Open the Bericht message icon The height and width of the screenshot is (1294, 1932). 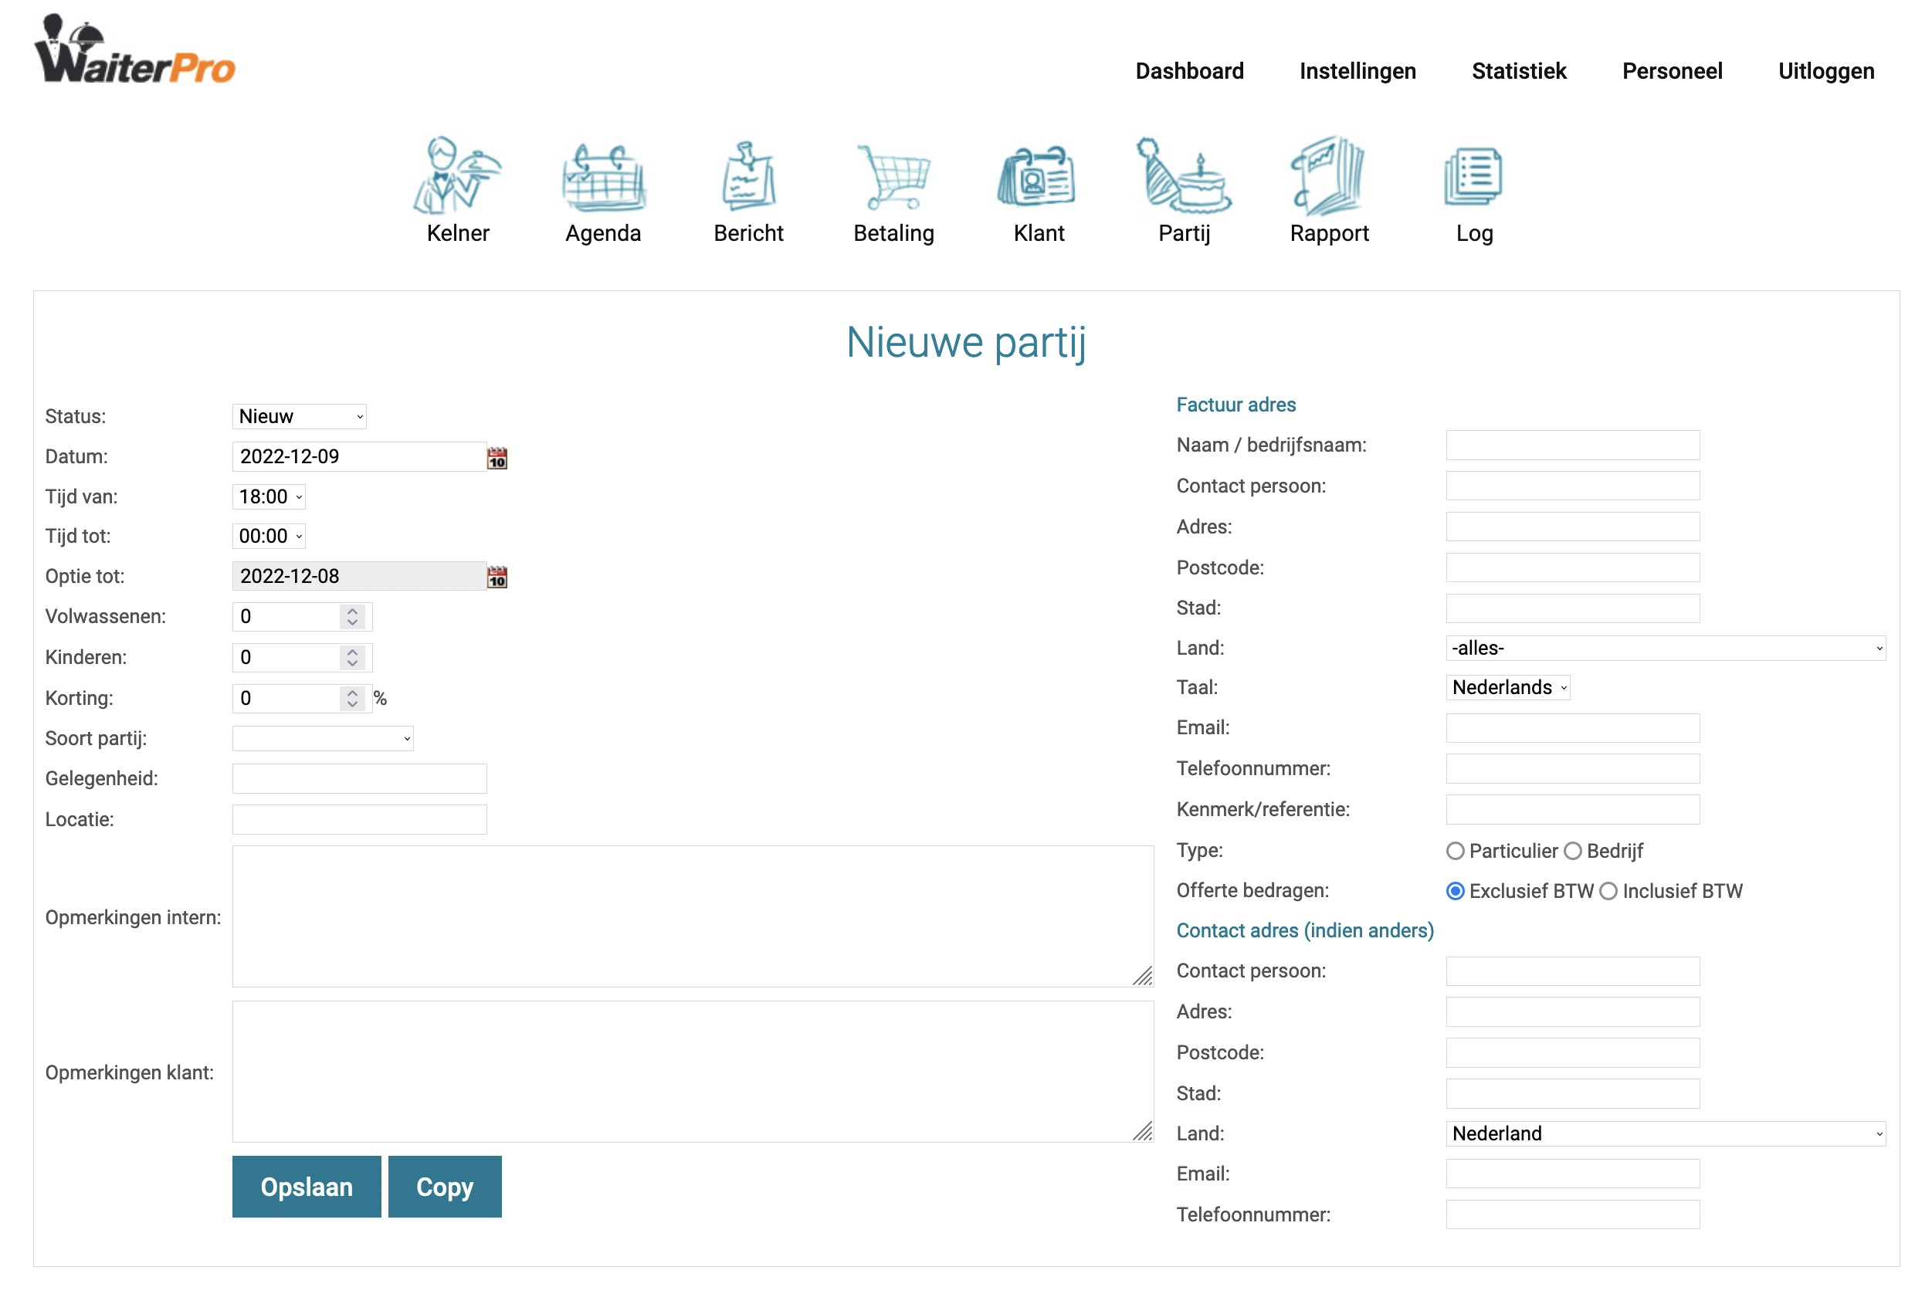click(x=747, y=175)
